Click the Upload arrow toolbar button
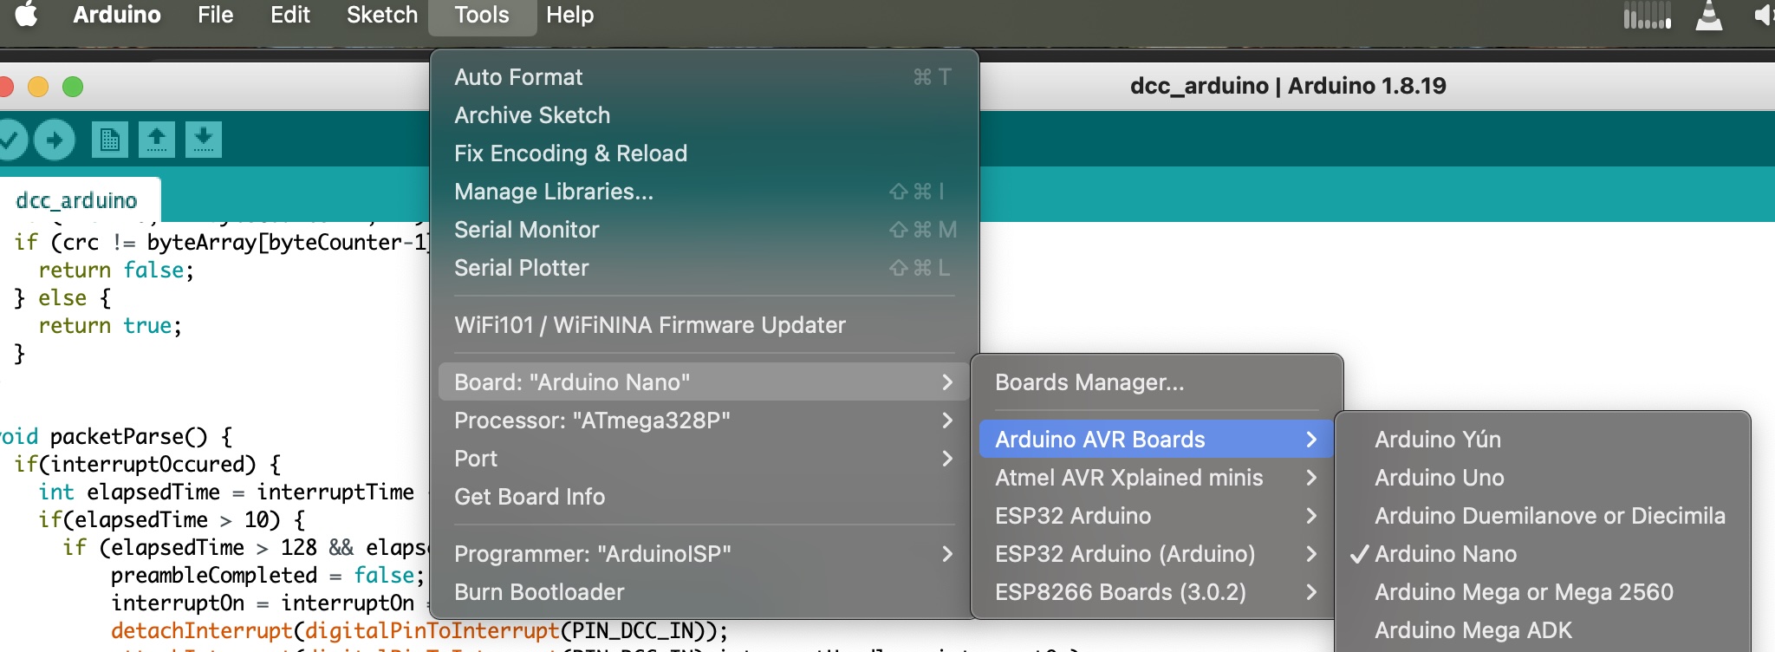 pyautogui.click(x=55, y=140)
